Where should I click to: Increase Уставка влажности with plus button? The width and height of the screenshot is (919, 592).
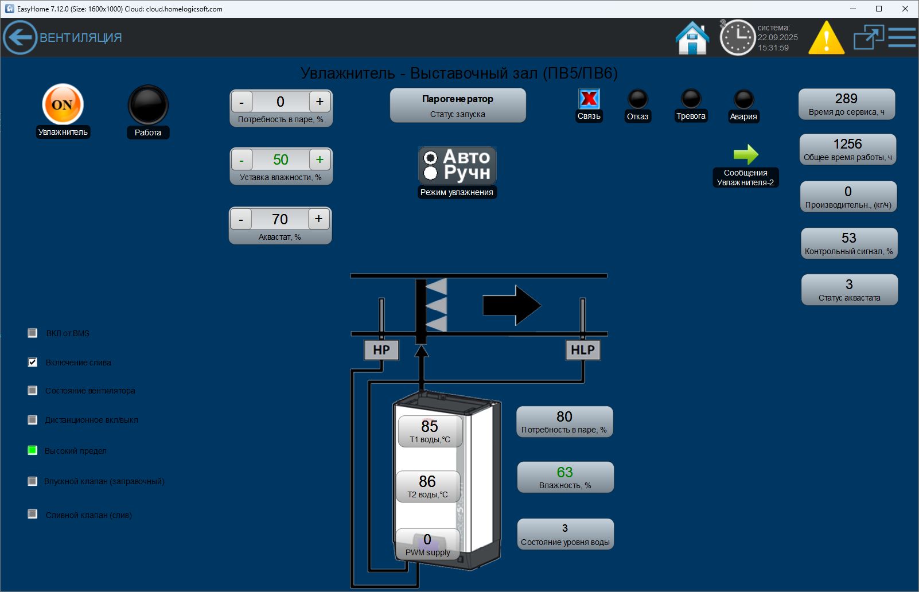coord(320,159)
